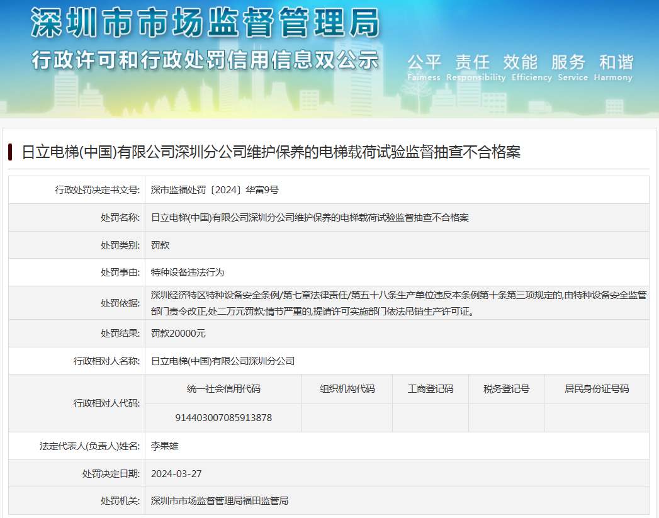
Task: Click the 处罚结果 row label
Action: coord(120,333)
